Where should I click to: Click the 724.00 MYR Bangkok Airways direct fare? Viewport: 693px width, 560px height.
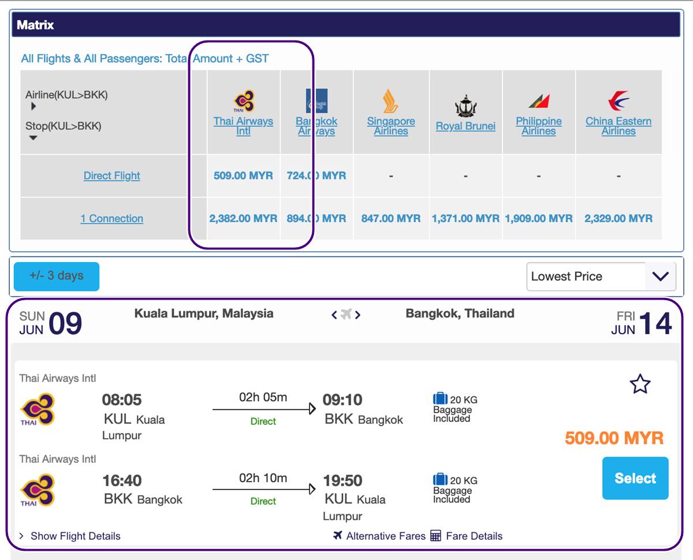(316, 176)
